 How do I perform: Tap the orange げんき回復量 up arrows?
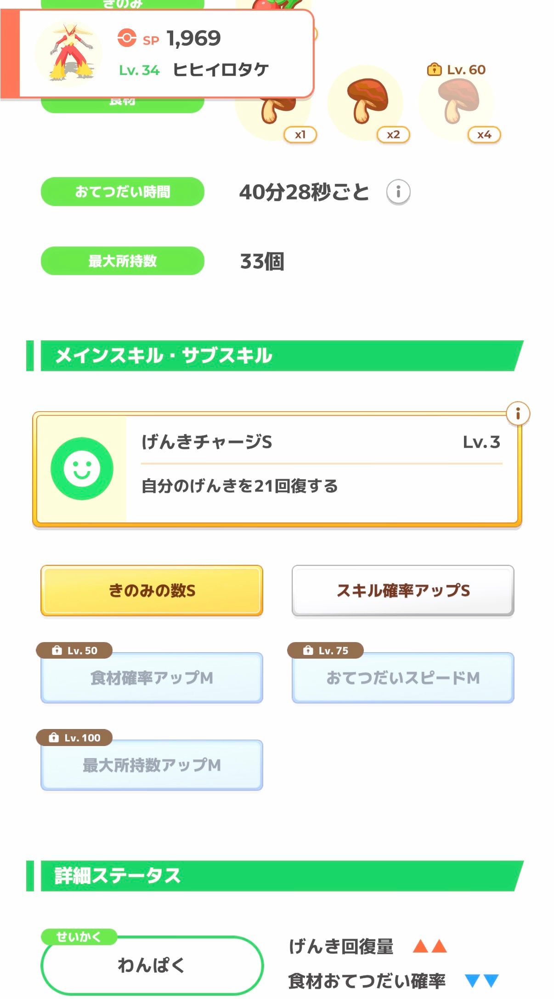click(x=430, y=946)
